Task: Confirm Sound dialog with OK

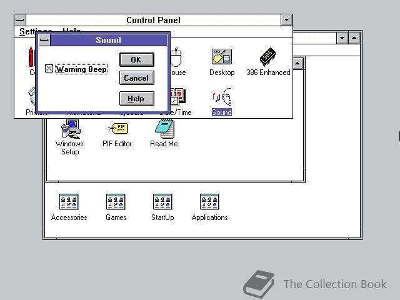Action: [x=137, y=60]
